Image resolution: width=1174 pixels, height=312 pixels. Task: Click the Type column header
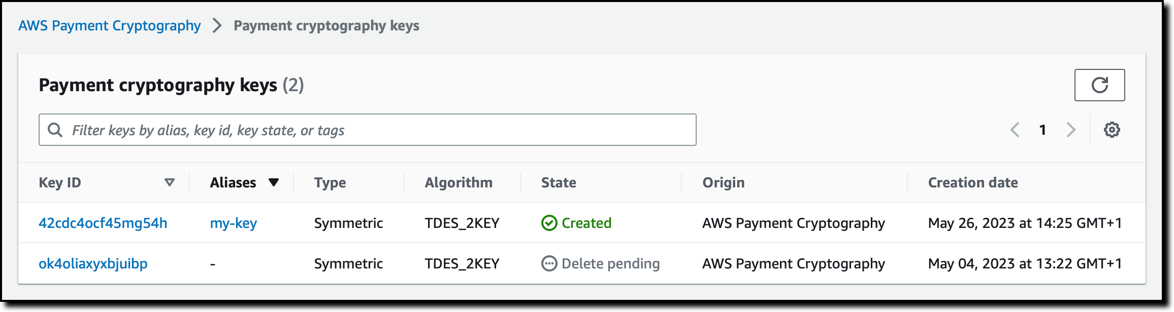click(330, 182)
